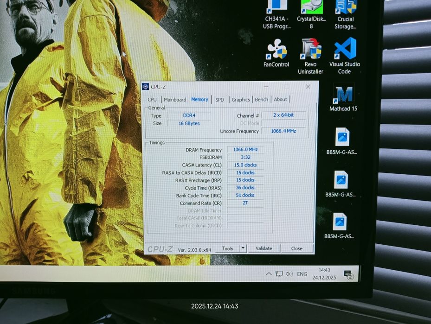Switch to the Mainboard tab
Viewport: 431px width, 324px height.
pyautogui.click(x=175, y=100)
